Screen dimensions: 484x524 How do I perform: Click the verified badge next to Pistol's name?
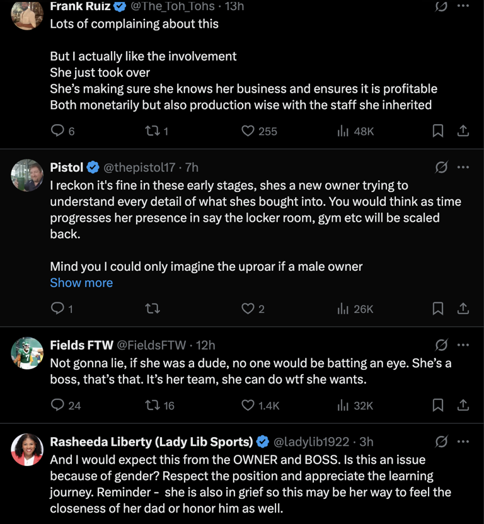(x=93, y=168)
